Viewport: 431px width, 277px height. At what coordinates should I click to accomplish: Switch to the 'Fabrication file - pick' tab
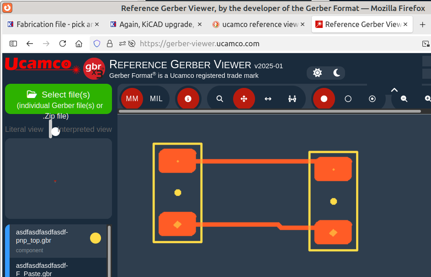[x=51, y=24]
